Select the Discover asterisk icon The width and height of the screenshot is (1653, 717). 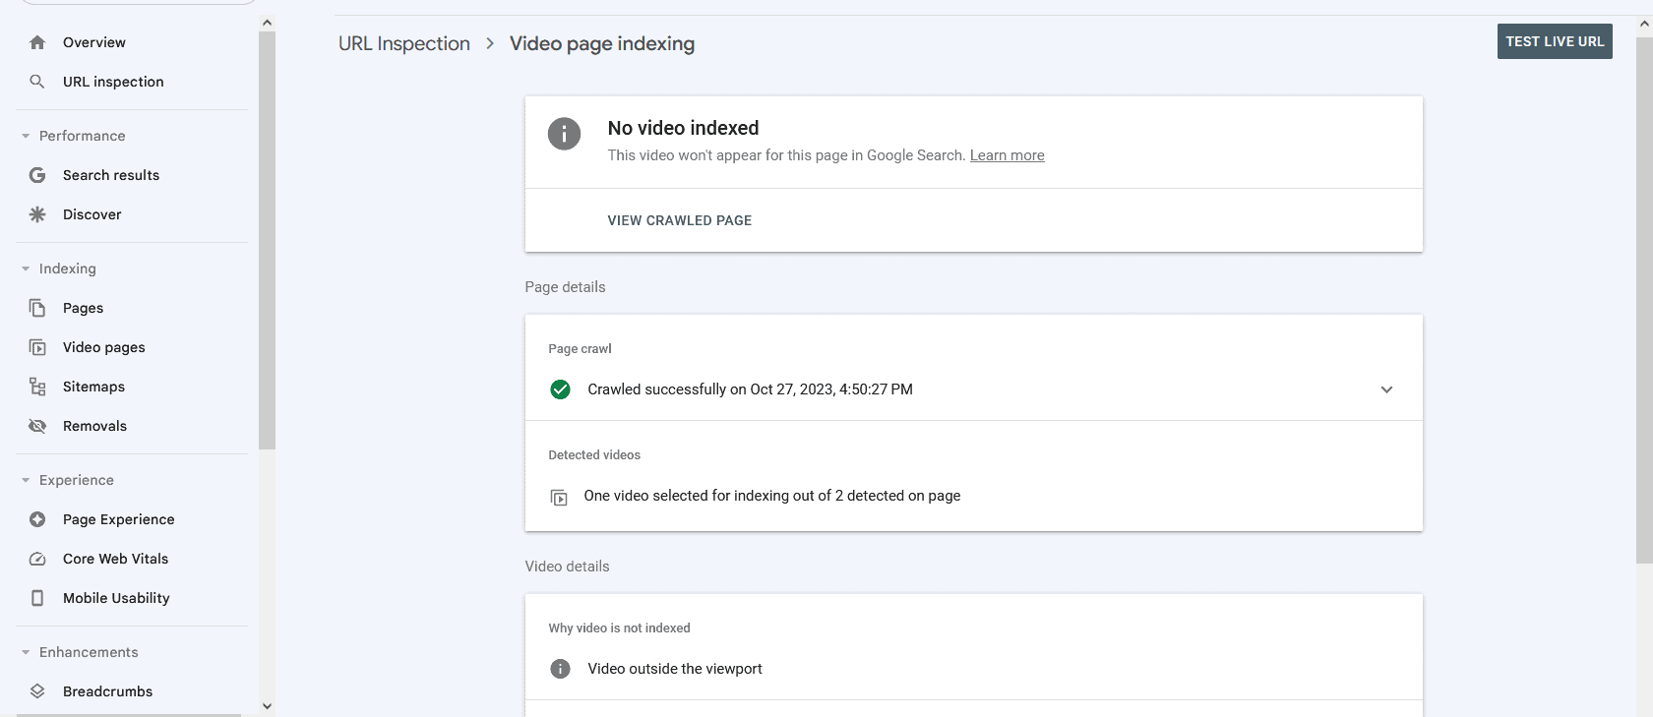click(37, 214)
